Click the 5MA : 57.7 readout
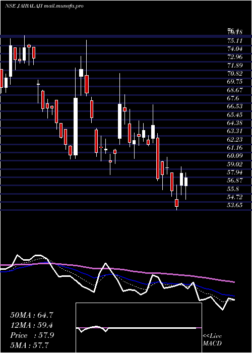The width and height of the screenshot is (252, 353). coord(30,345)
